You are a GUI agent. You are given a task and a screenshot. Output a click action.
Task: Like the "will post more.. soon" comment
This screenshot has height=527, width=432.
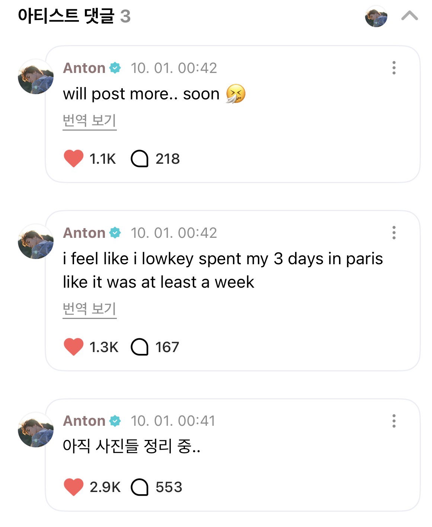pyautogui.click(x=74, y=159)
